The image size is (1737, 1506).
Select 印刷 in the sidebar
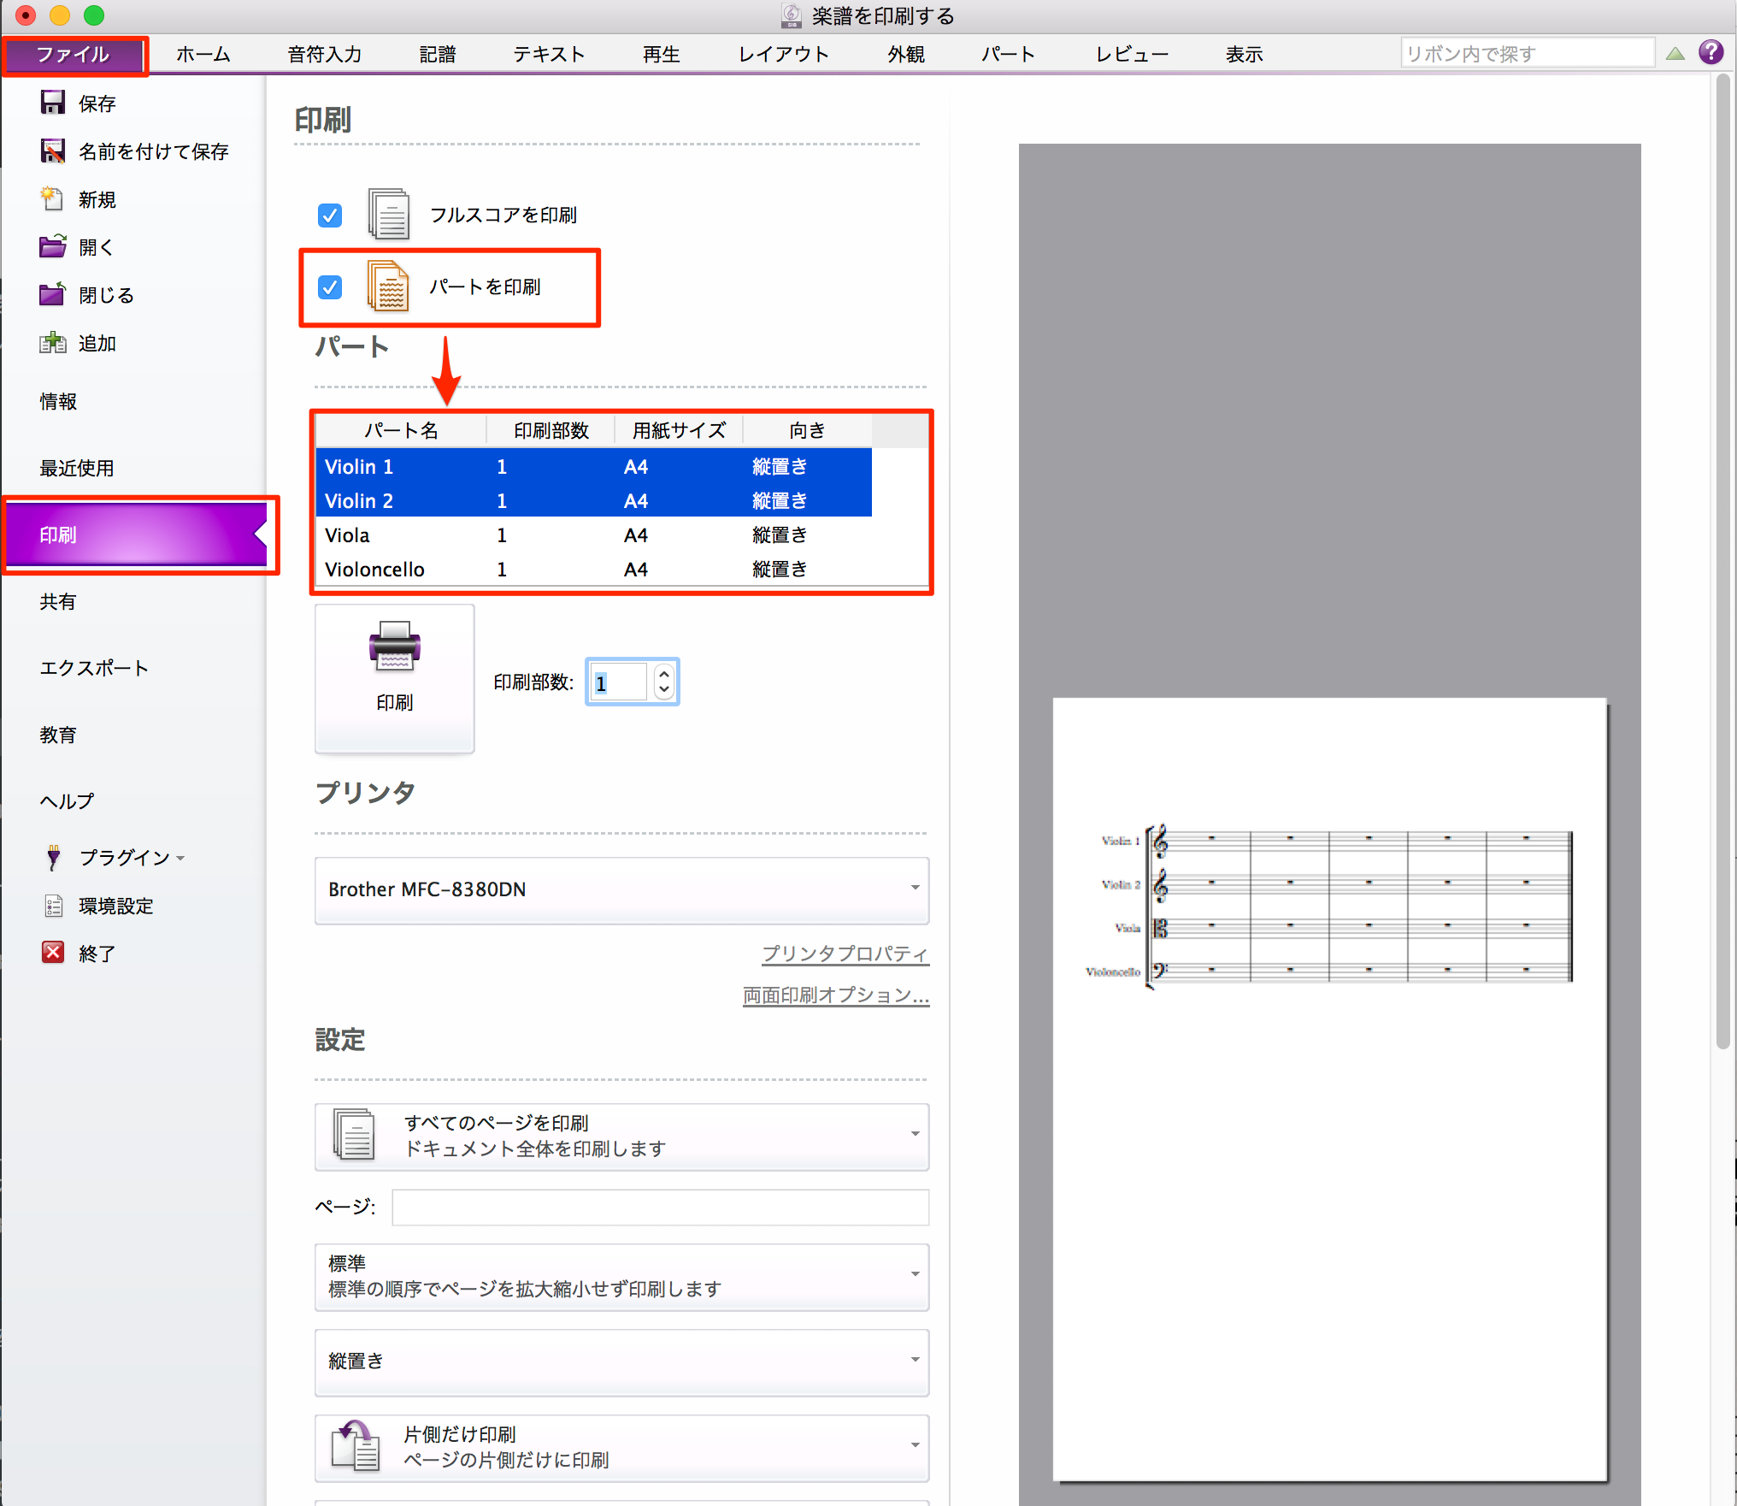(137, 534)
